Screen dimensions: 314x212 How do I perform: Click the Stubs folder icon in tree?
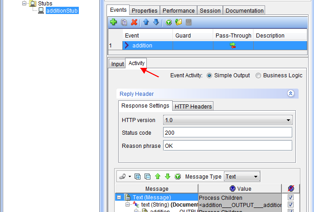tap(33, 4)
